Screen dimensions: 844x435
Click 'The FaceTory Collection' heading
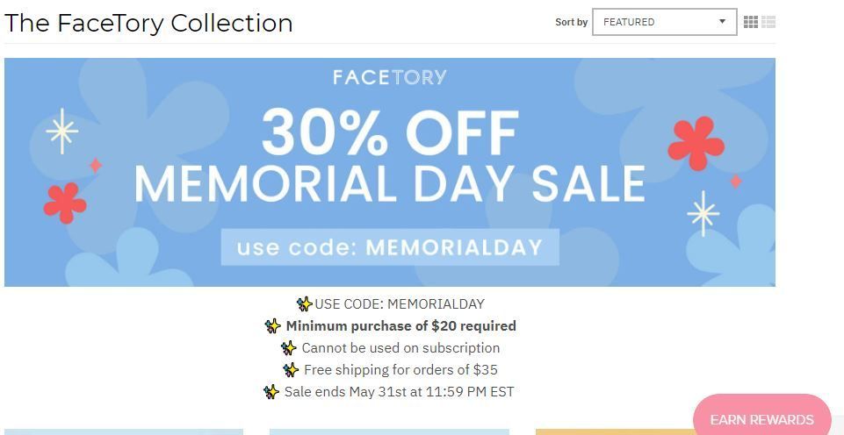[x=148, y=24]
